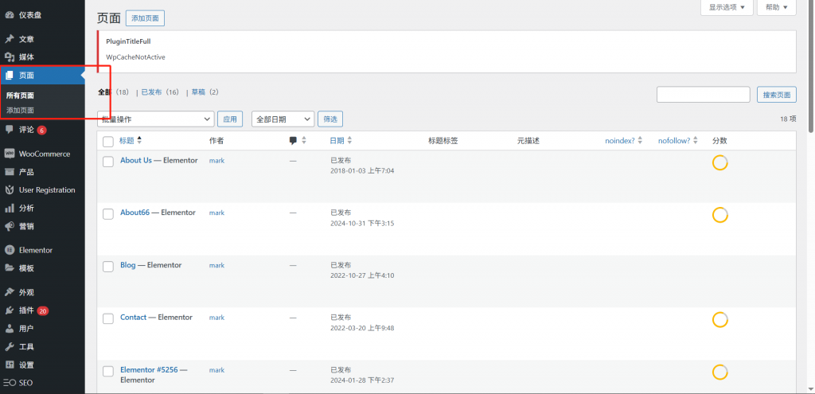This screenshot has height=394, width=815.
Task: Click the 营销 megaphone icon
Action: click(x=10, y=227)
